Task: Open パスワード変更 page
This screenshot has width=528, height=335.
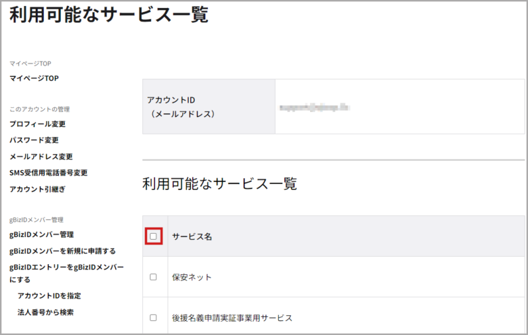Action: pyautogui.click(x=34, y=140)
